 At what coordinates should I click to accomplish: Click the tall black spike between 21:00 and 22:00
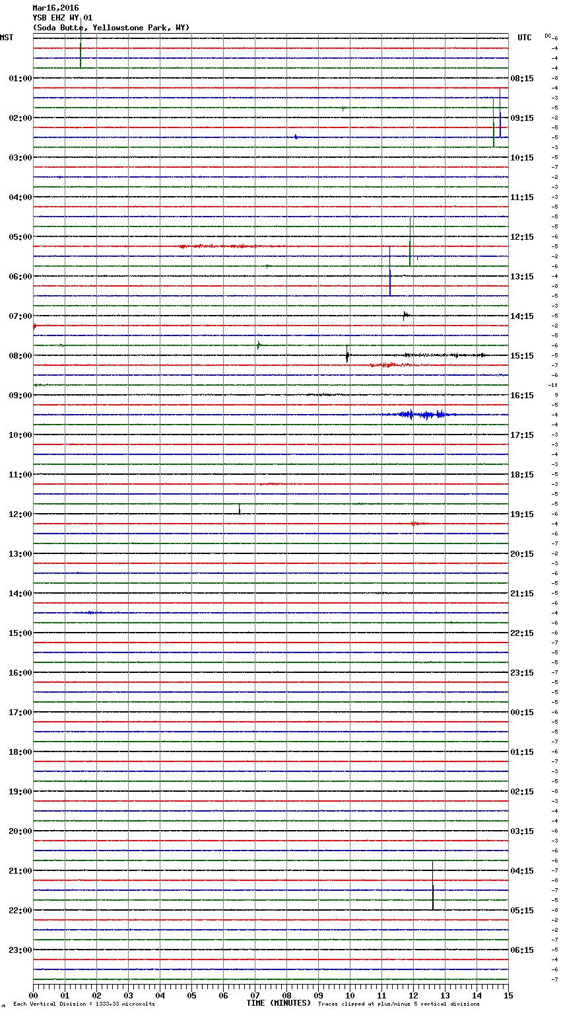pyautogui.click(x=433, y=885)
